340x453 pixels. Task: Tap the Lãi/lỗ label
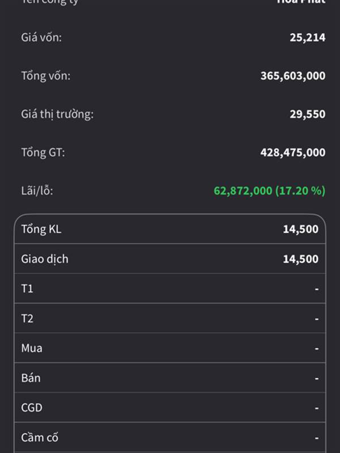pos(37,191)
